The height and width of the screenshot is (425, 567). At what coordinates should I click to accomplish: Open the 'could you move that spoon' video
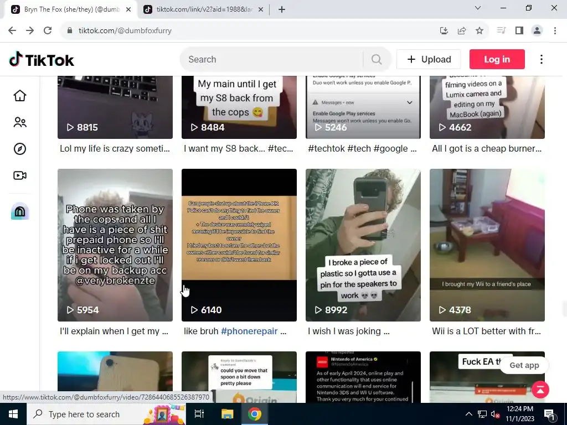[x=239, y=377]
